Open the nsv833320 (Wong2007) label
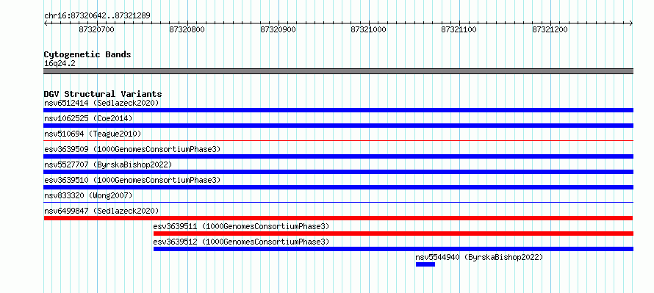The height and width of the screenshot is (293, 654). coord(88,195)
